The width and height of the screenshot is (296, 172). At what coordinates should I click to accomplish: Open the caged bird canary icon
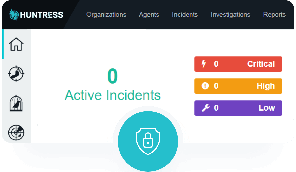pos(16,103)
